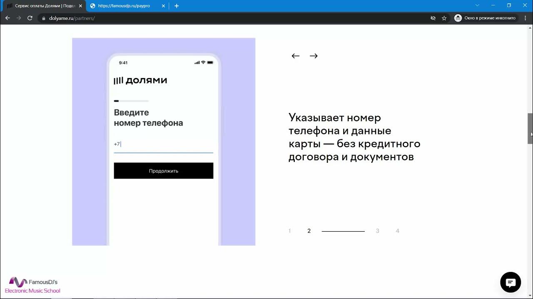Image resolution: width=533 pixels, height=299 pixels.
Task: Click the next slide right arrow
Action: (x=314, y=56)
